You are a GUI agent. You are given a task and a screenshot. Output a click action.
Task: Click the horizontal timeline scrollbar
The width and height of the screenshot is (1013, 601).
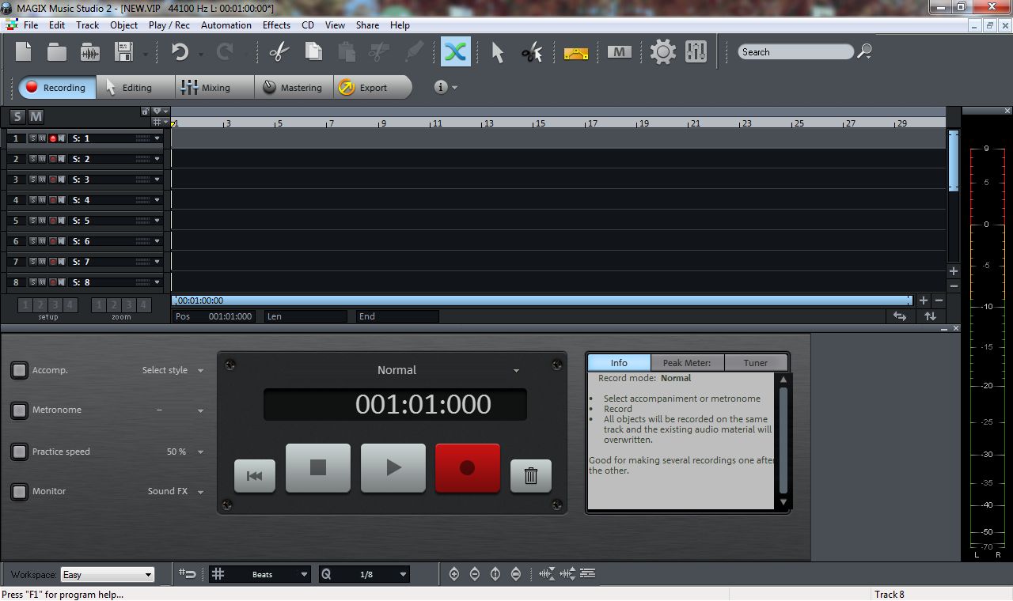click(542, 300)
